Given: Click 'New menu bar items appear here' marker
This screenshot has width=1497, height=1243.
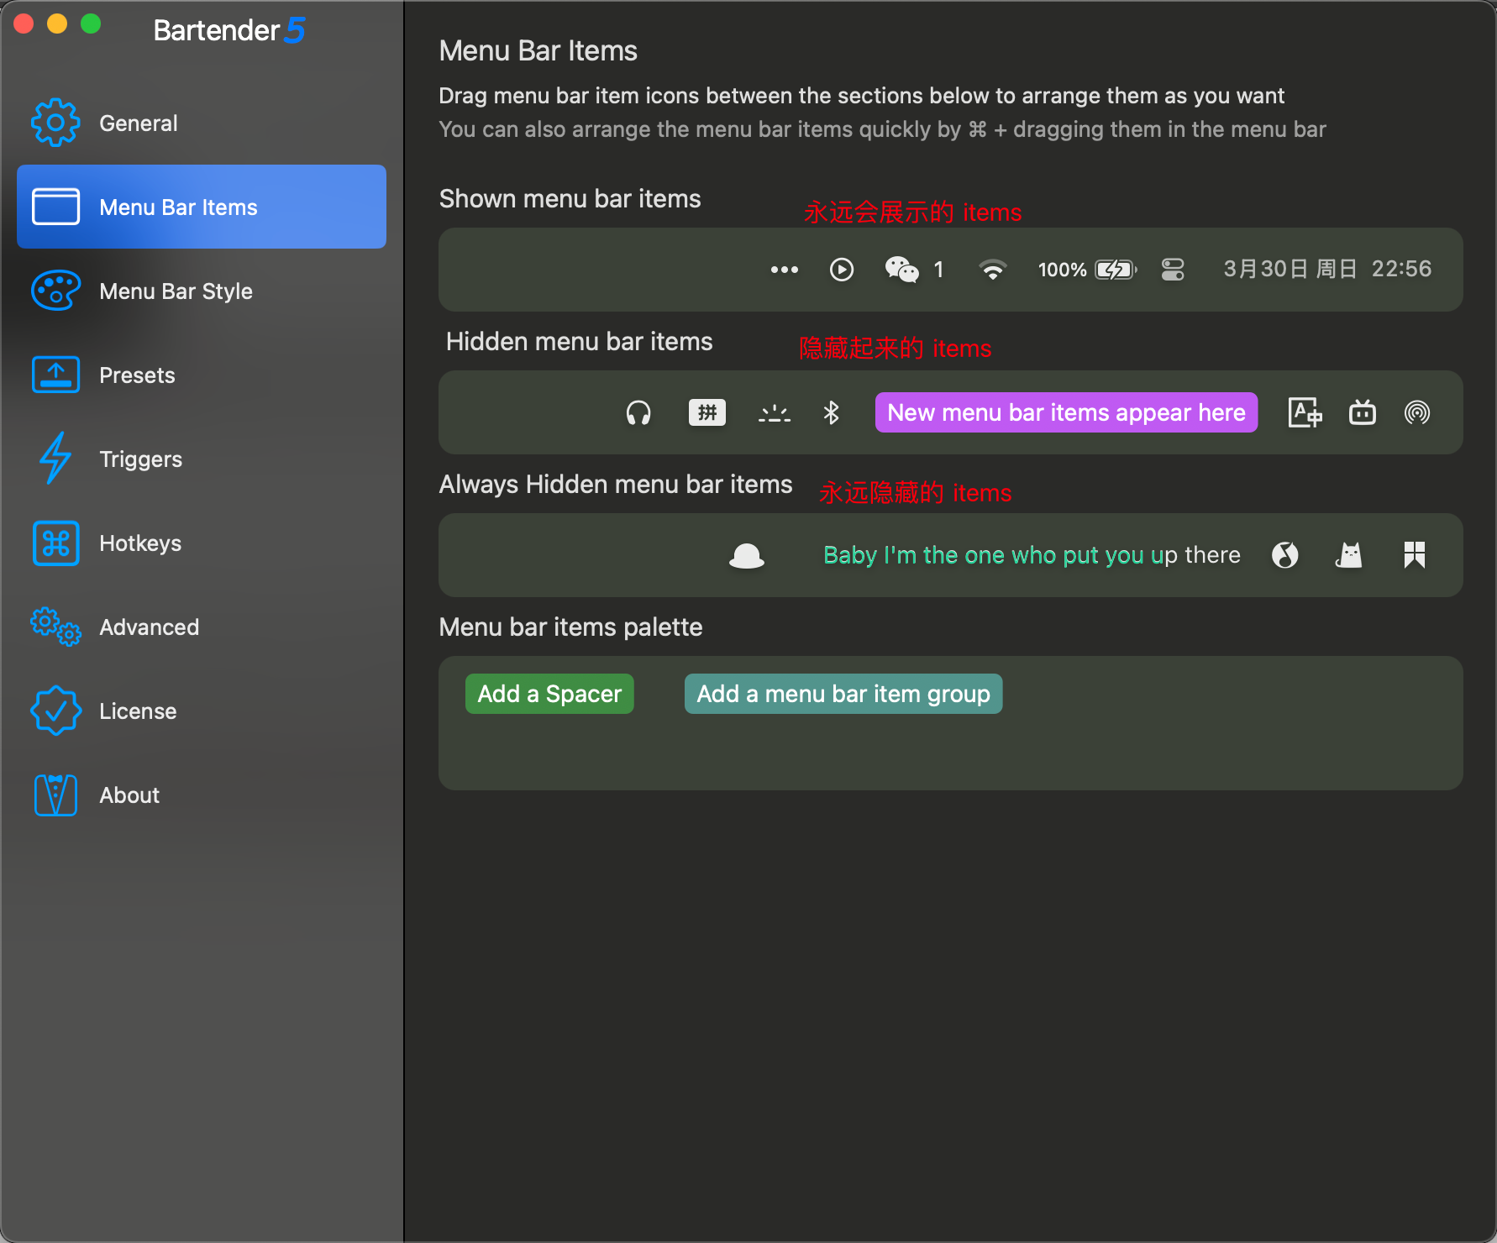Looking at the screenshot, I should pos(1066,412).
